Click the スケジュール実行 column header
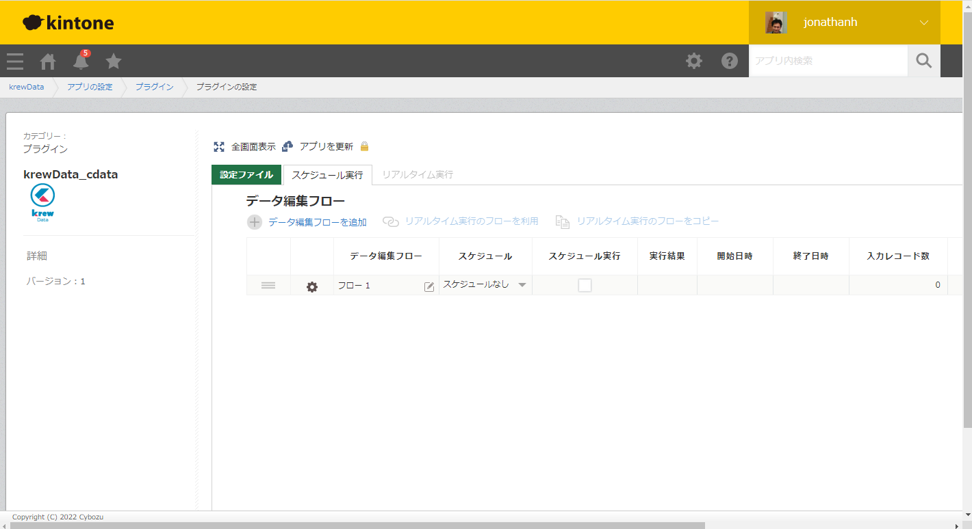Screen dimensions: 972x529 tap(585, 256)
